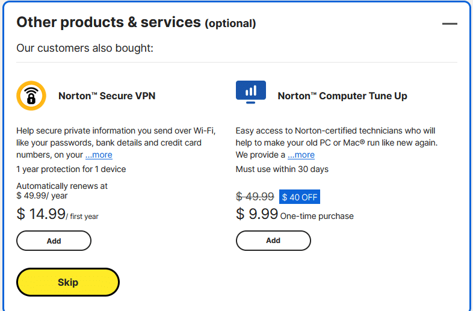Open the ...more link under Secure VPN description
This screenshot has width=473, height=311.
pos(99,155)
